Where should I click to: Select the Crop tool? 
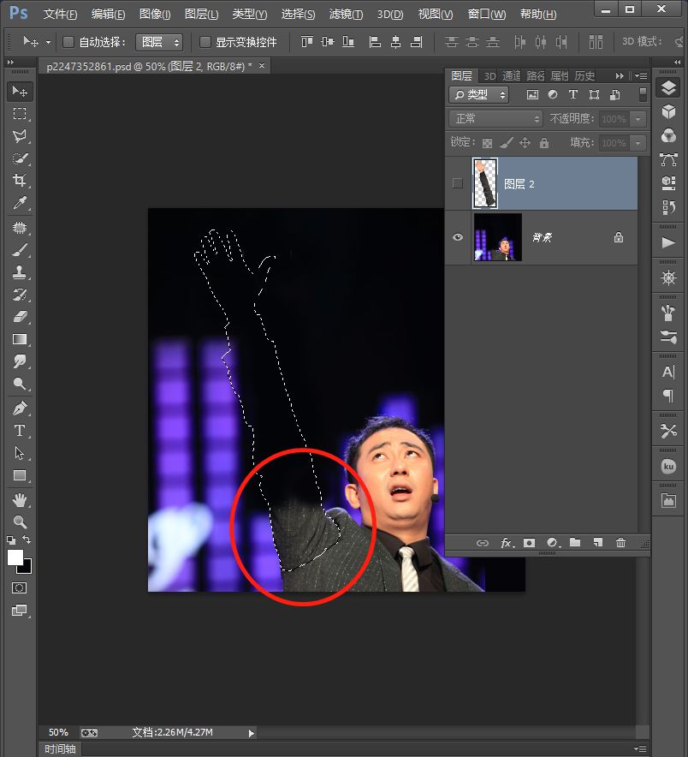[x=20, y=181]
